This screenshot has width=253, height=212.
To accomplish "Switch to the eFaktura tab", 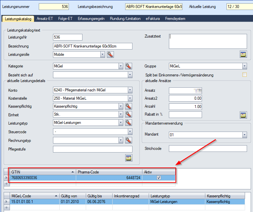I will (153, 19).
